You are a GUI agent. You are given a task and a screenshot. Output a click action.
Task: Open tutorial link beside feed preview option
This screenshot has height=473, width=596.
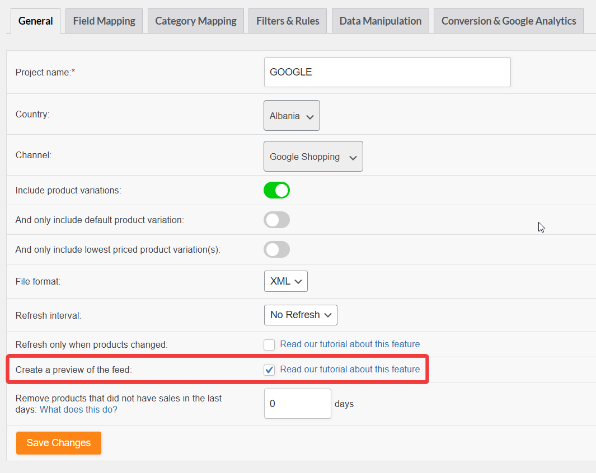point(350,369)
